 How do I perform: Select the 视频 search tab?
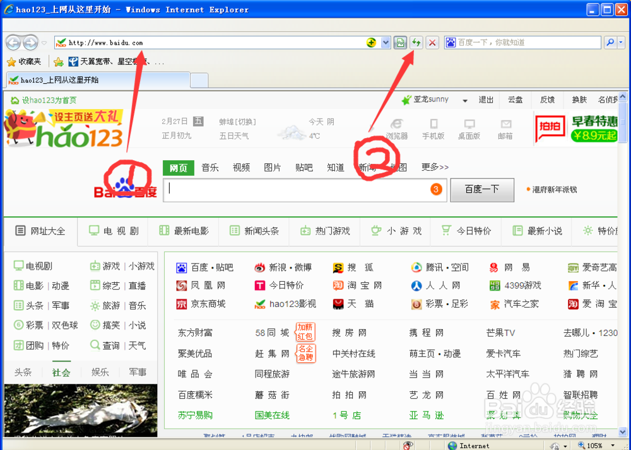(x=242, y=168)
